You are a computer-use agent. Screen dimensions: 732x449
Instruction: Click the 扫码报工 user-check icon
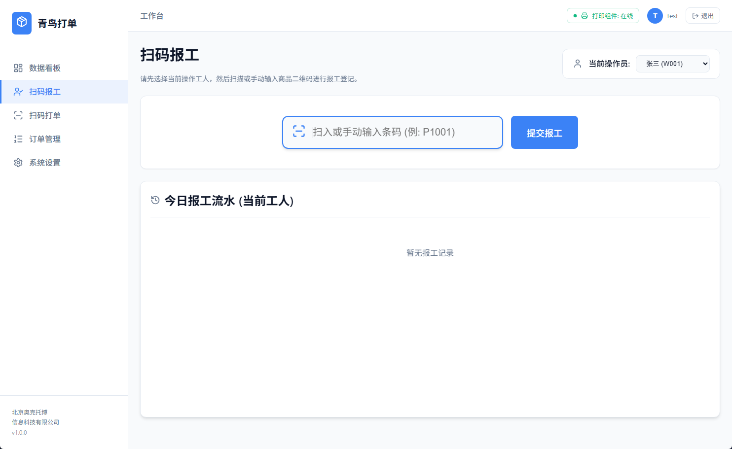point(18,92)
